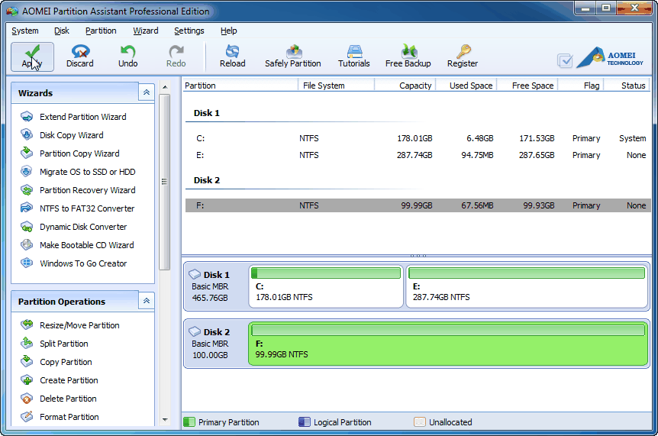Screen dimensions: 658x436
Task: Undo the last operation
Action: (x=128, y=57)
